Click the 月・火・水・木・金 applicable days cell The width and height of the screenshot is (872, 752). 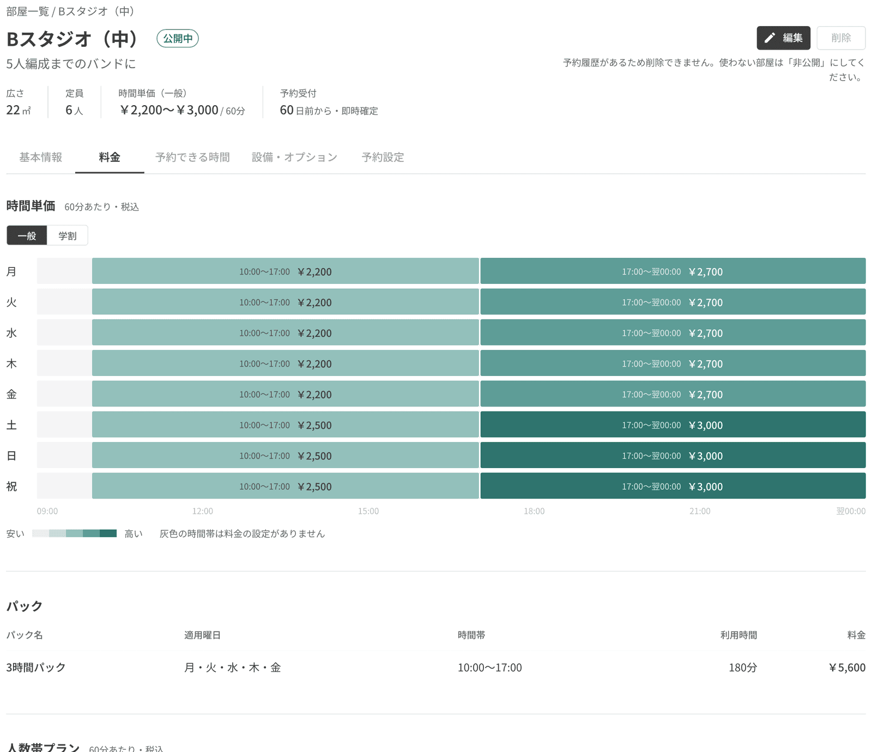click(x=233, y=668)
